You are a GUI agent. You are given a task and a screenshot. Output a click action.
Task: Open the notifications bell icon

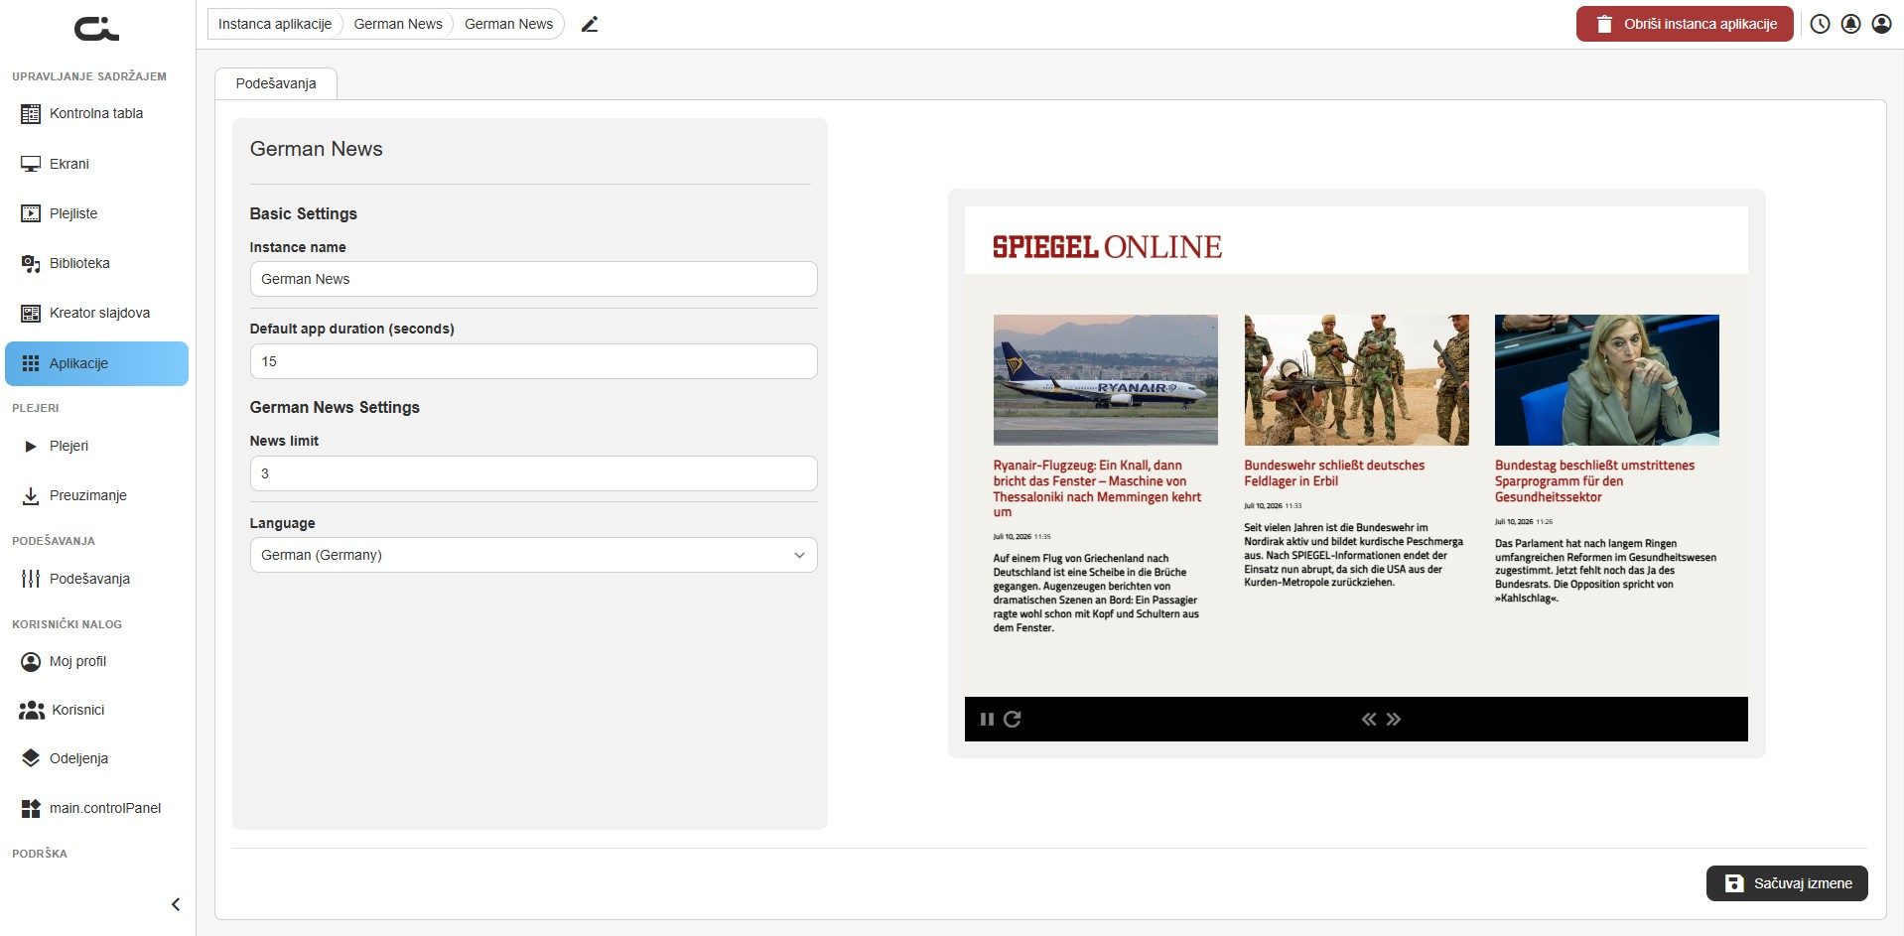click(1850, 24)
